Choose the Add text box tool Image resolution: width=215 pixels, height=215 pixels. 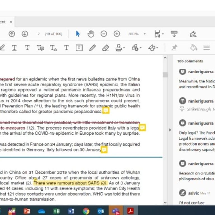point(80,48)
